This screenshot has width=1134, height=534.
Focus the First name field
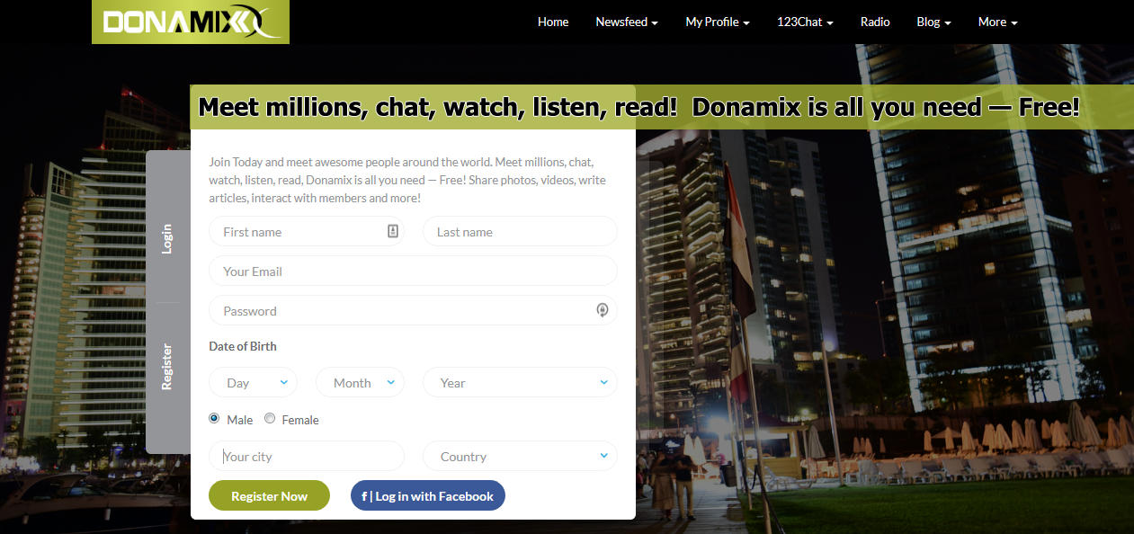point(307,231)
